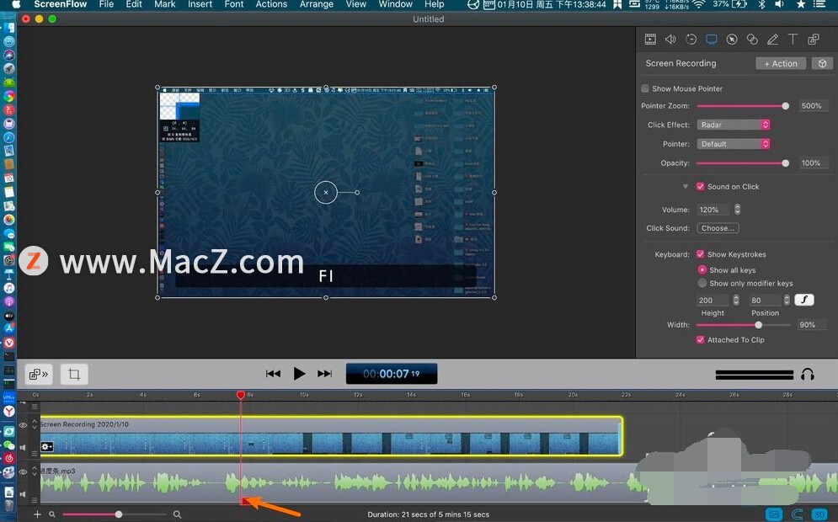The width and height of the screenshot is (838, 522).
Task: Hide the mp3 audio track with eye icon
Action: 23,471
